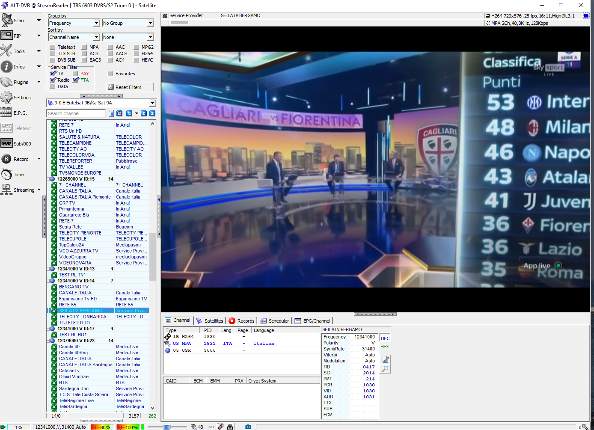Enable the DVB SUB filter checkbox

(53, 60)
